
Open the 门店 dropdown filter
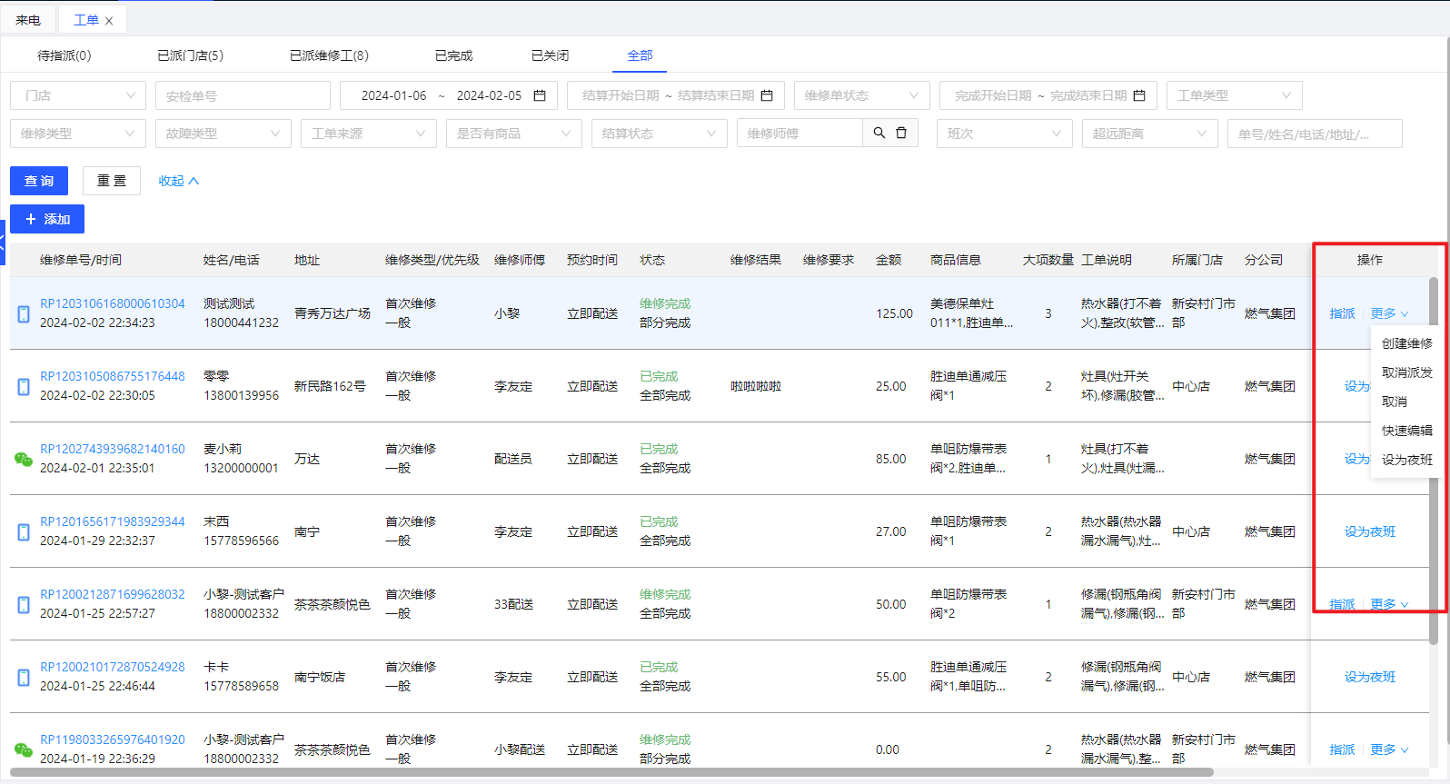tap(78, 95)
